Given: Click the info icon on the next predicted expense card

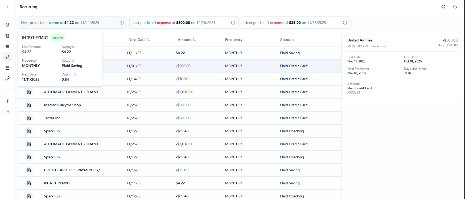Looking at the screenshot, I should (x=345, y=23).
